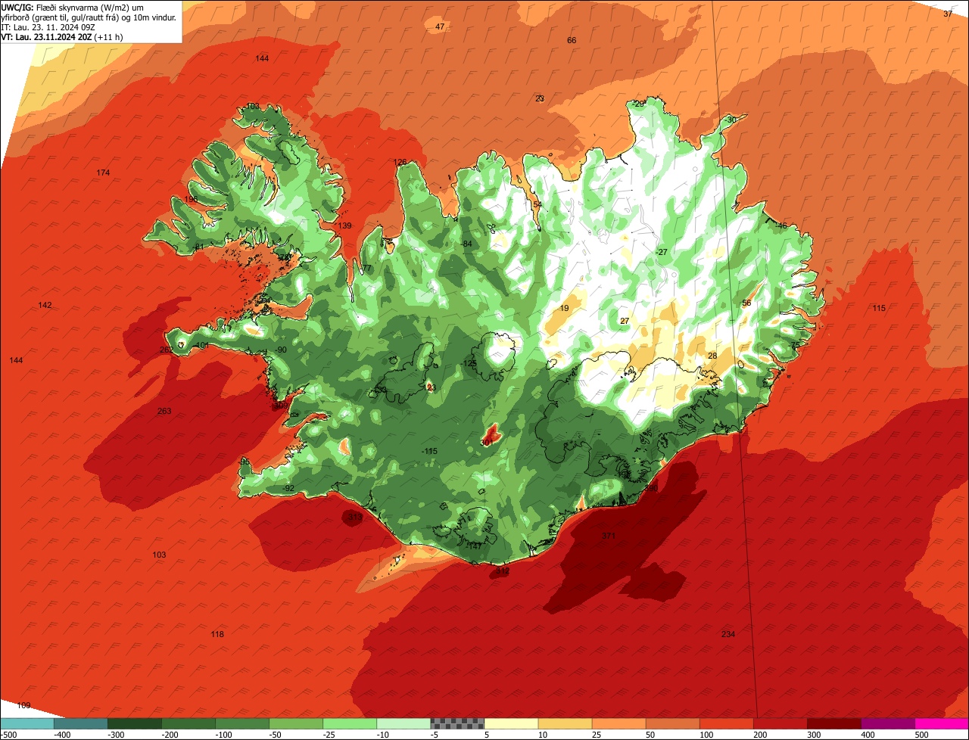Click the 19 value in the northeast highlands
Image resolution: width=969 pixels, height=740 pixels.
pyautogui.click(x=564, y=309)
